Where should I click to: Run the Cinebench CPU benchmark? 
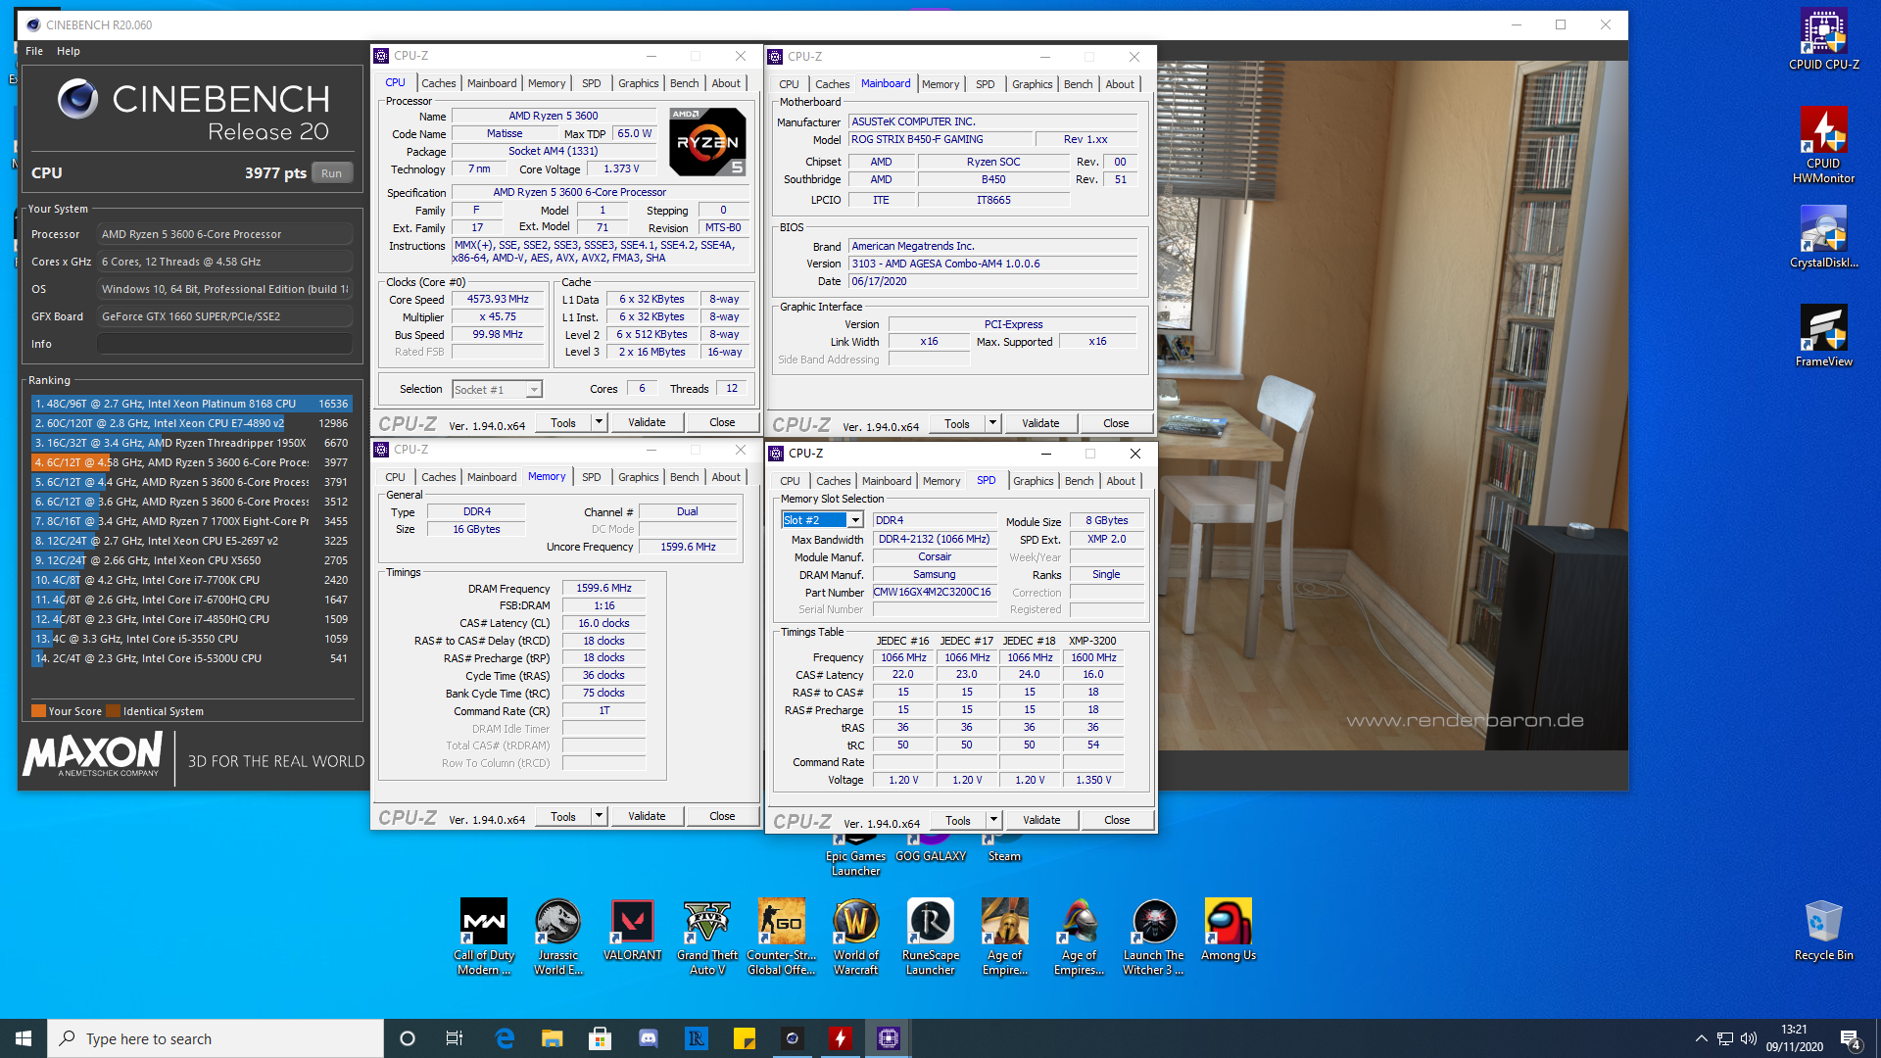coord(332,173)
